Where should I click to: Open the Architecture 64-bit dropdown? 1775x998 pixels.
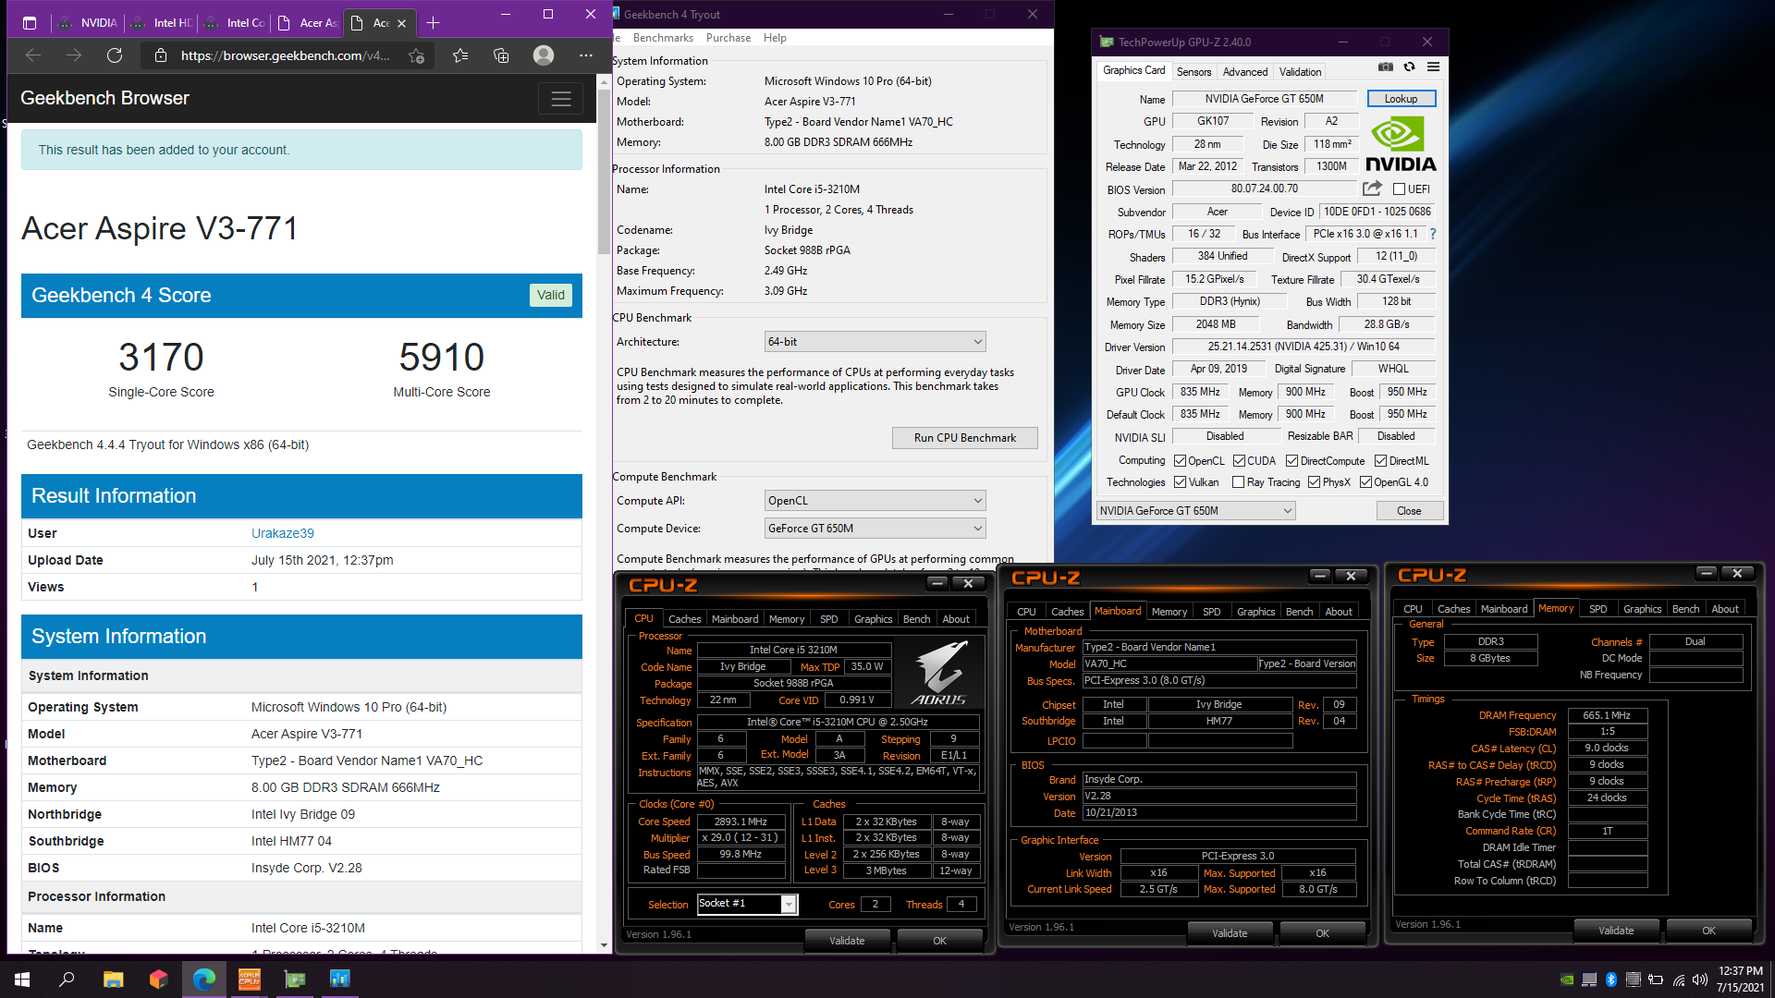[875, 342]
